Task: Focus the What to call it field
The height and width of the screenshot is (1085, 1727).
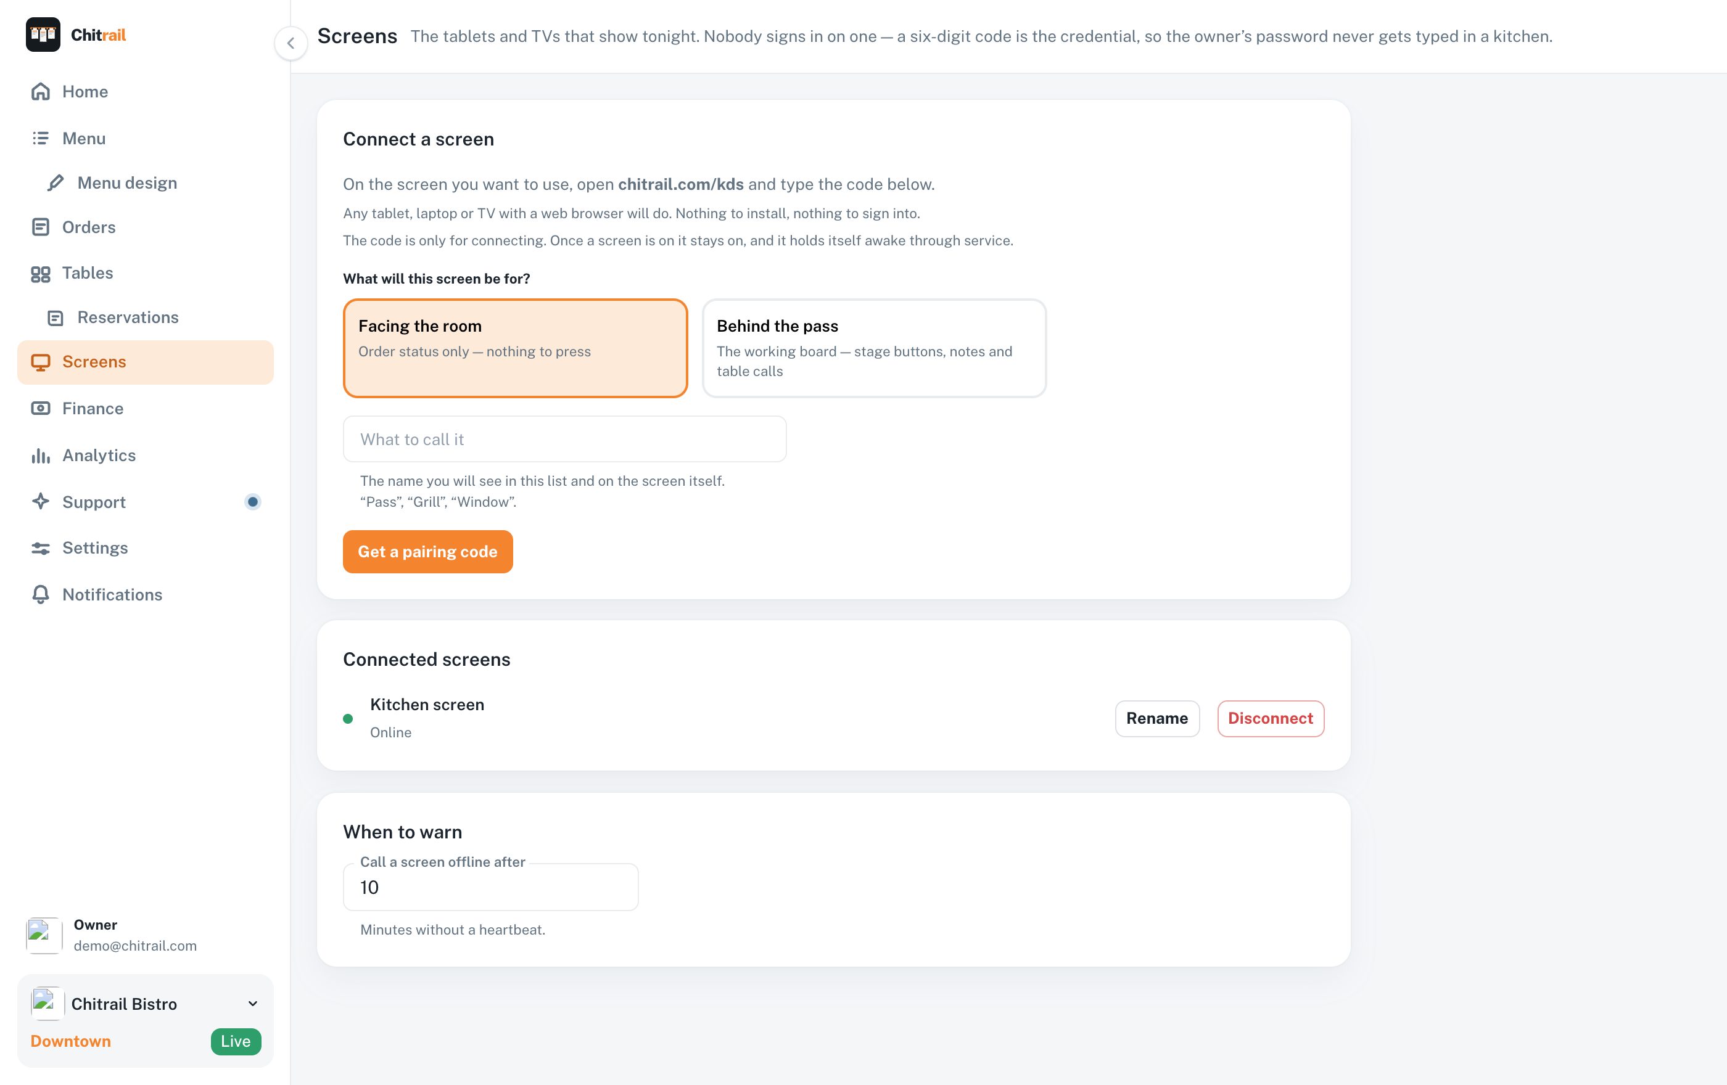Action: (564, 440)
